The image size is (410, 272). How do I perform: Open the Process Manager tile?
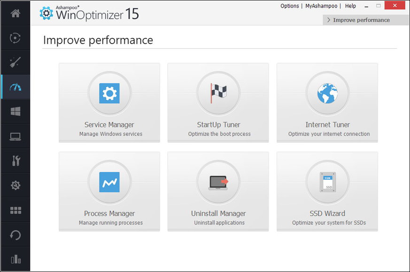point(109,191)
